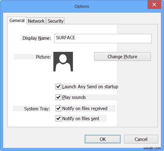Close the Options dialog window
The width and height of the screenshot is (164, 151).
point(154,4)
